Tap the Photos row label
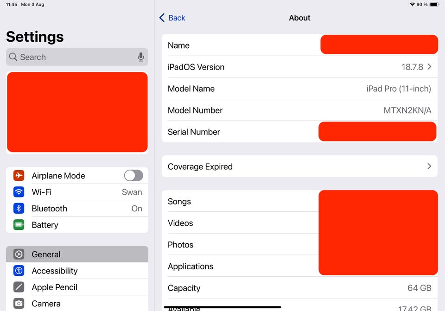This screenshot has height=311, width=445. (x=180, y=245)
